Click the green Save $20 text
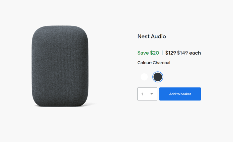Viewport: 233px width, 142px height. (148, 53)
